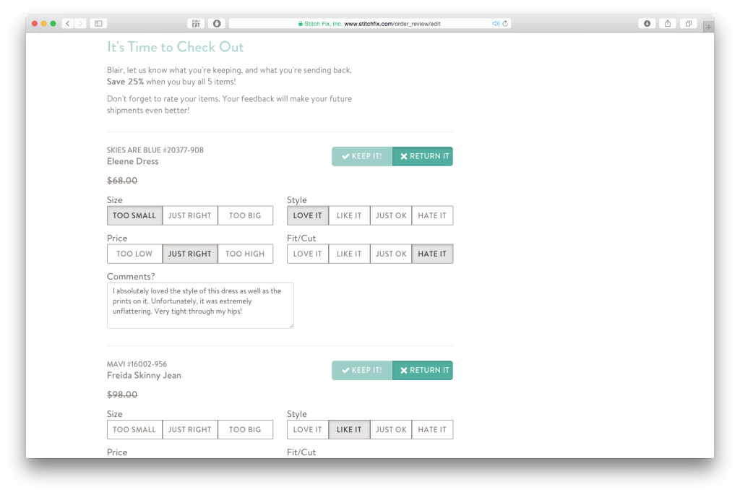Rate Freida Jean style Like It
The image size is (740, 495).
349,430
